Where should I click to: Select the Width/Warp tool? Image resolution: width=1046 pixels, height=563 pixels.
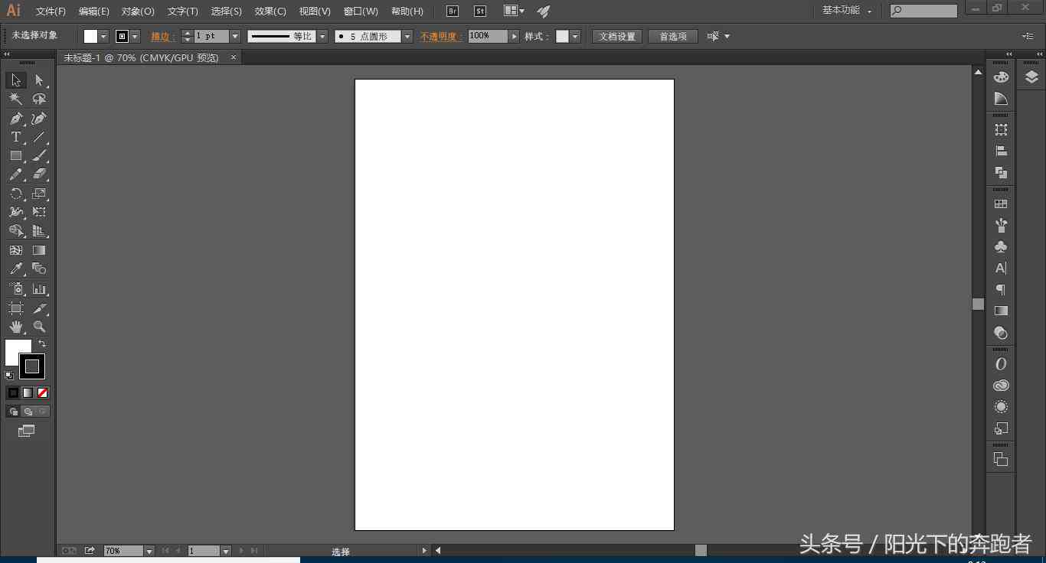coord(16,212)
